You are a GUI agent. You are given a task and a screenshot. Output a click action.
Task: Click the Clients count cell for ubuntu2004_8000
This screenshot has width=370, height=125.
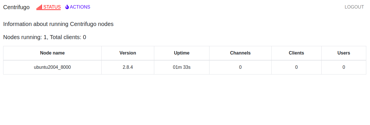pyautogui.click(x=296, y=67)
